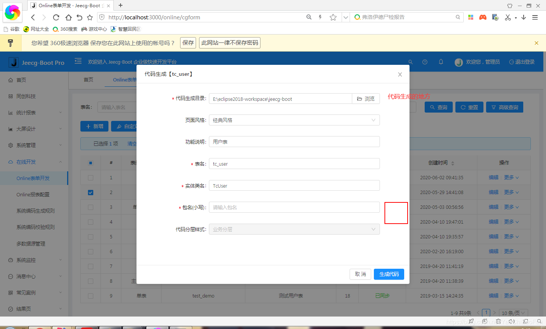Check the checkbox for row 3

tap(91, 207)
